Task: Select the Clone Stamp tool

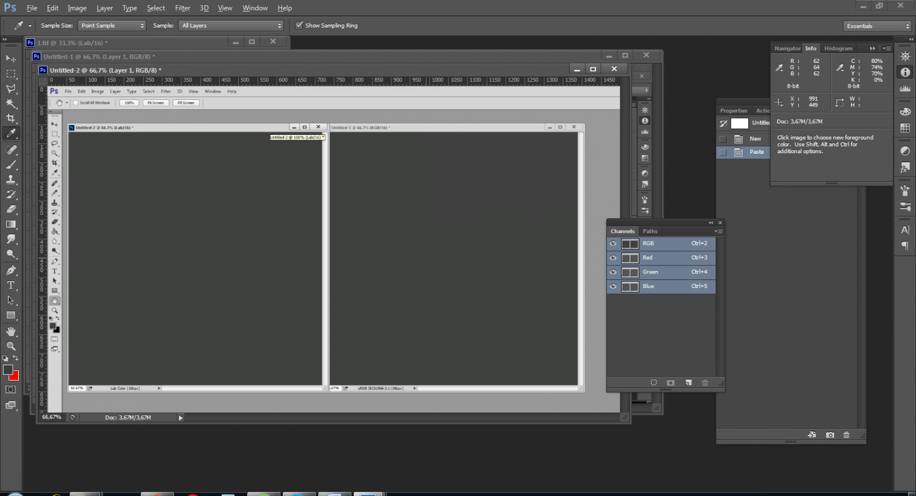Action: pos(11,180)
